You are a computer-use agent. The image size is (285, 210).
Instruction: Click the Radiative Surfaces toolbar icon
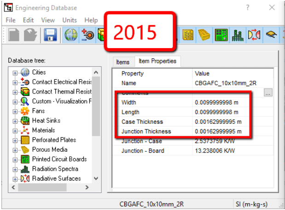[254, 35]
